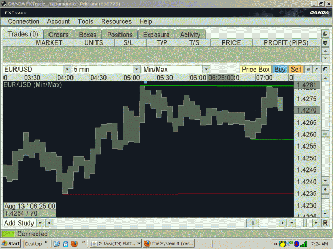Click the trades table scroll up arrow
This screenshot has width=333, height=249.
(325, 51)
